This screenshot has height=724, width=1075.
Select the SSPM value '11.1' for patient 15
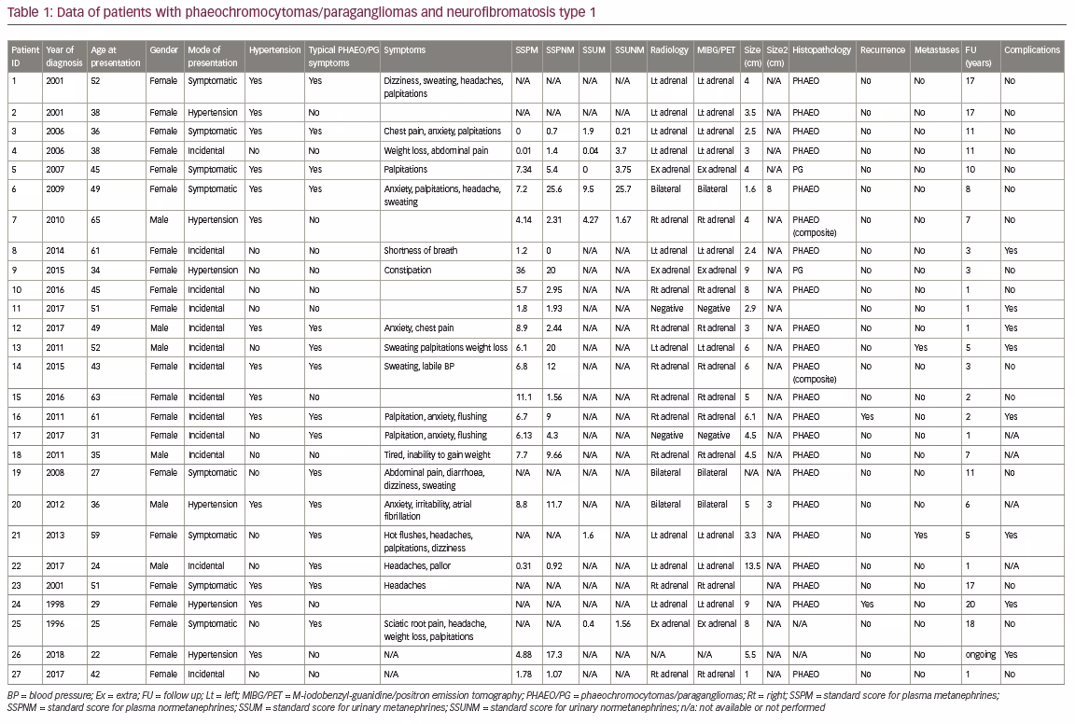click(x=524, y=397)
